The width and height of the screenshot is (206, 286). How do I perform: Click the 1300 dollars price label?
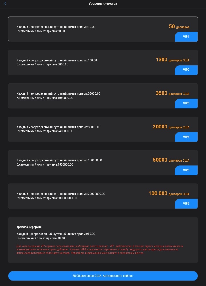(x=172, y=60)
